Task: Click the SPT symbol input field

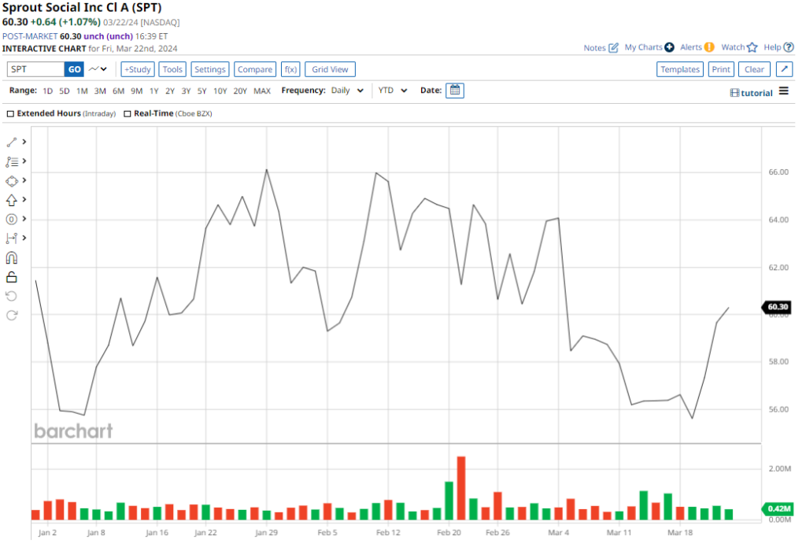Action: (35, 69)
